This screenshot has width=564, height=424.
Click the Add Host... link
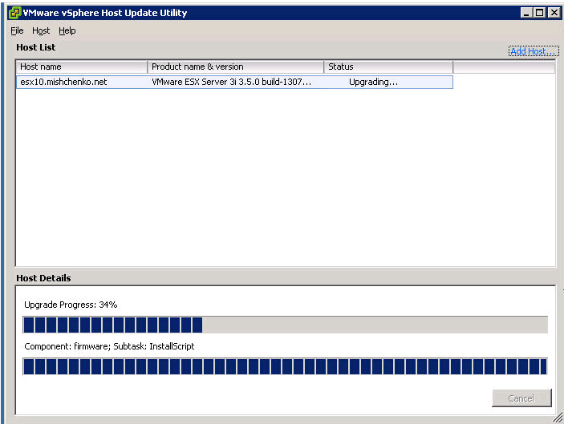click(x=534, y=51)
